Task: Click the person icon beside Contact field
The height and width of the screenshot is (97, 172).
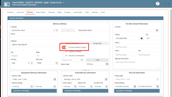Action: pyautogui.click(x=157, y=30)
